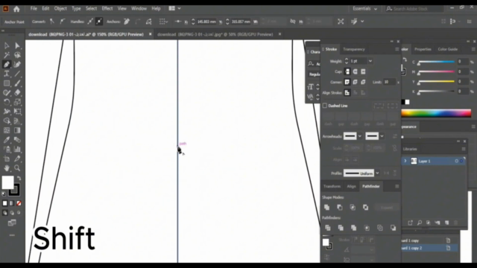Switch to the Color Guide tab
Image resolution: width=477 pixels, height=268 pixels.
[x=447, y=49]
